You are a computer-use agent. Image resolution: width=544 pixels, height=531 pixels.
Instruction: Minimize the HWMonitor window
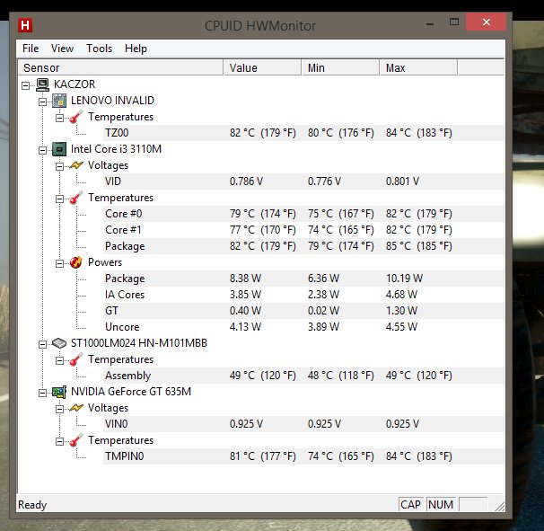point(430,23)
